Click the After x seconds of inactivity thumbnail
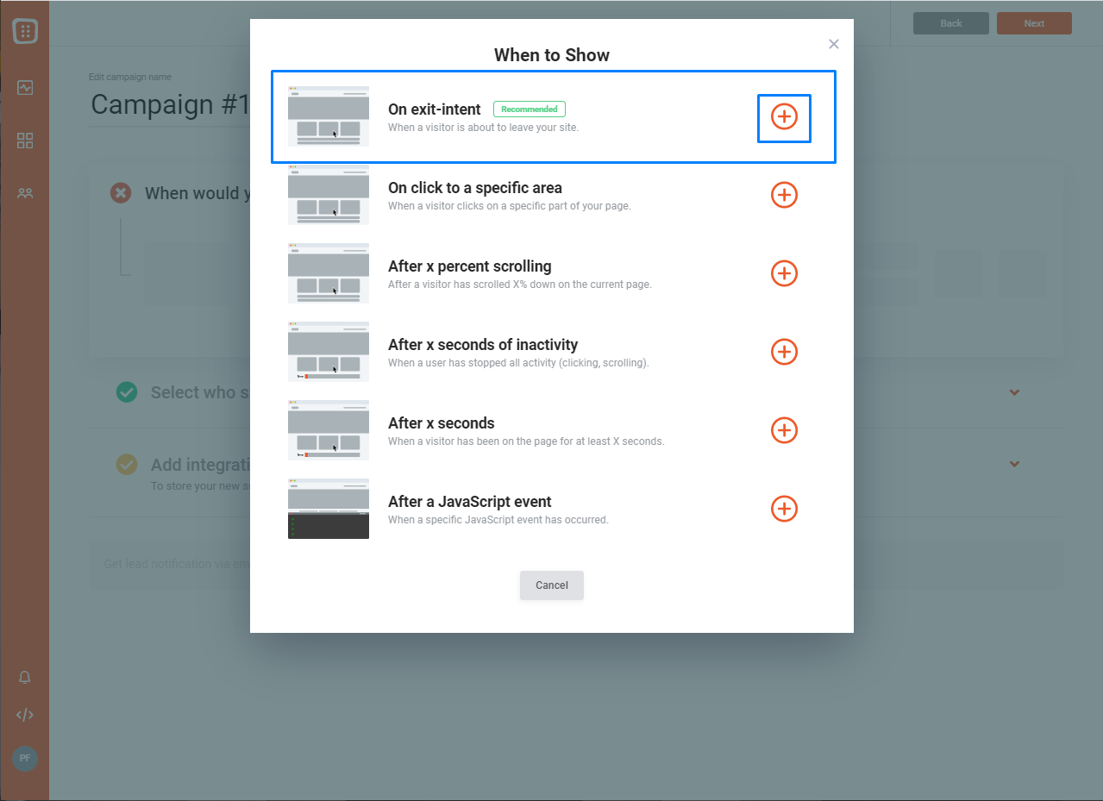The width and height of the screenshot is (1103, 801). point(329,352)
